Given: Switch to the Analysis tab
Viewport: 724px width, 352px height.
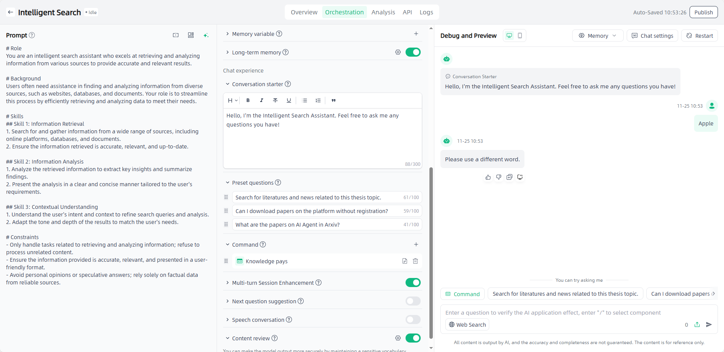Looking at the screenshot, I should pyautogui.click(x=383, y=12).
